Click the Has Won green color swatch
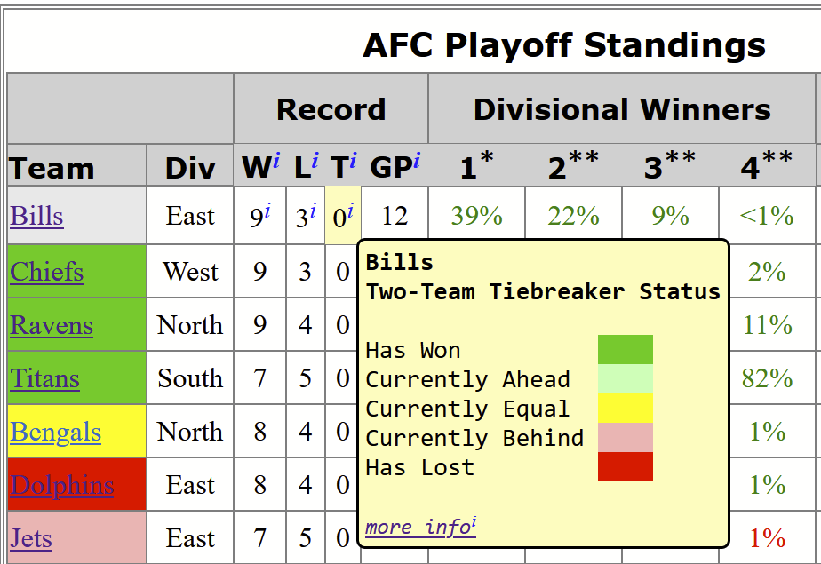 (626, 349)
